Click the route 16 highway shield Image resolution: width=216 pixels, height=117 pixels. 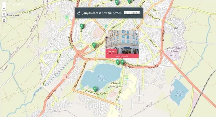[66, 77]
